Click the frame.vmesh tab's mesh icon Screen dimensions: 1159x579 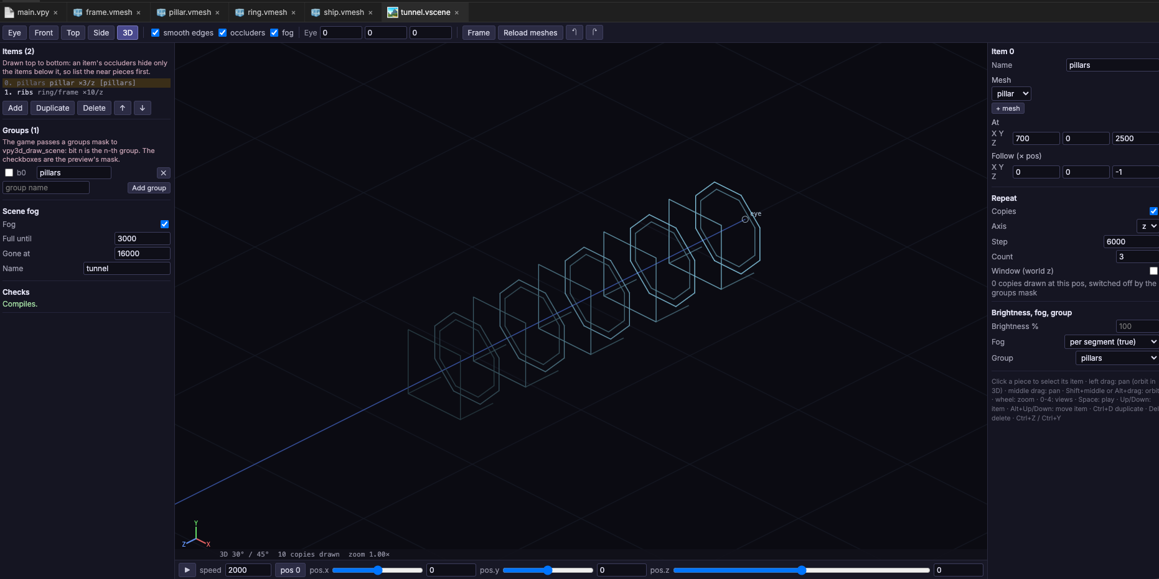click(78, 12)
